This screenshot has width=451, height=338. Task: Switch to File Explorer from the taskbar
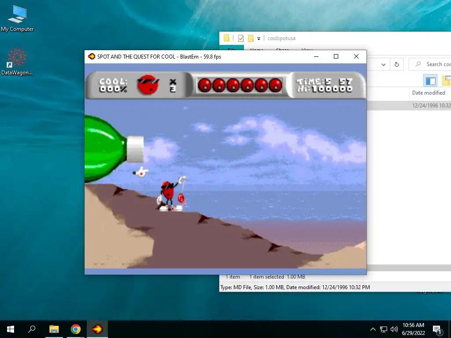(54, 329)
